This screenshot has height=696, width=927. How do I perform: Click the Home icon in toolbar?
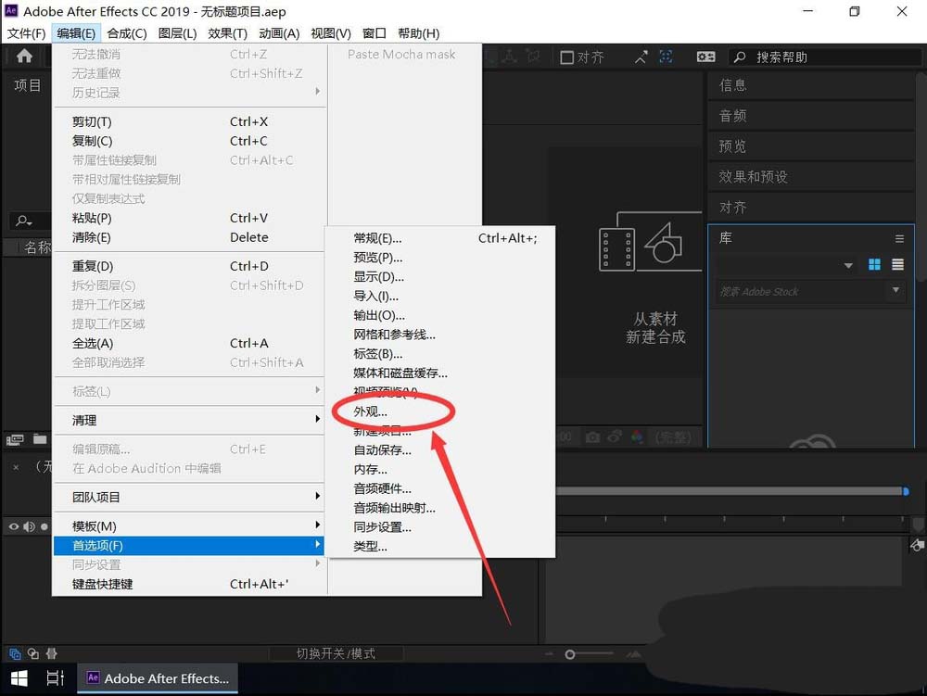24,57
